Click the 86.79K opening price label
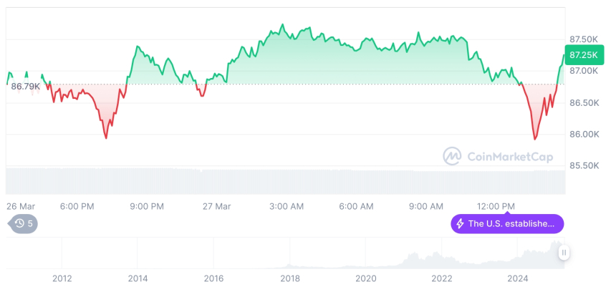Viewport: 616px width, 287px height. [26, 86]
